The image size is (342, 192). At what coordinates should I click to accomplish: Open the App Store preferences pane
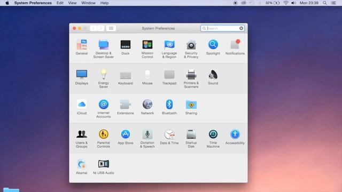tap(126, 137)
